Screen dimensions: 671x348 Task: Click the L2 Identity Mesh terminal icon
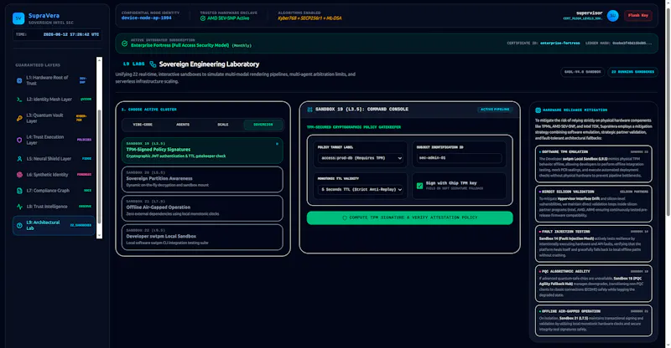(19, 99)
